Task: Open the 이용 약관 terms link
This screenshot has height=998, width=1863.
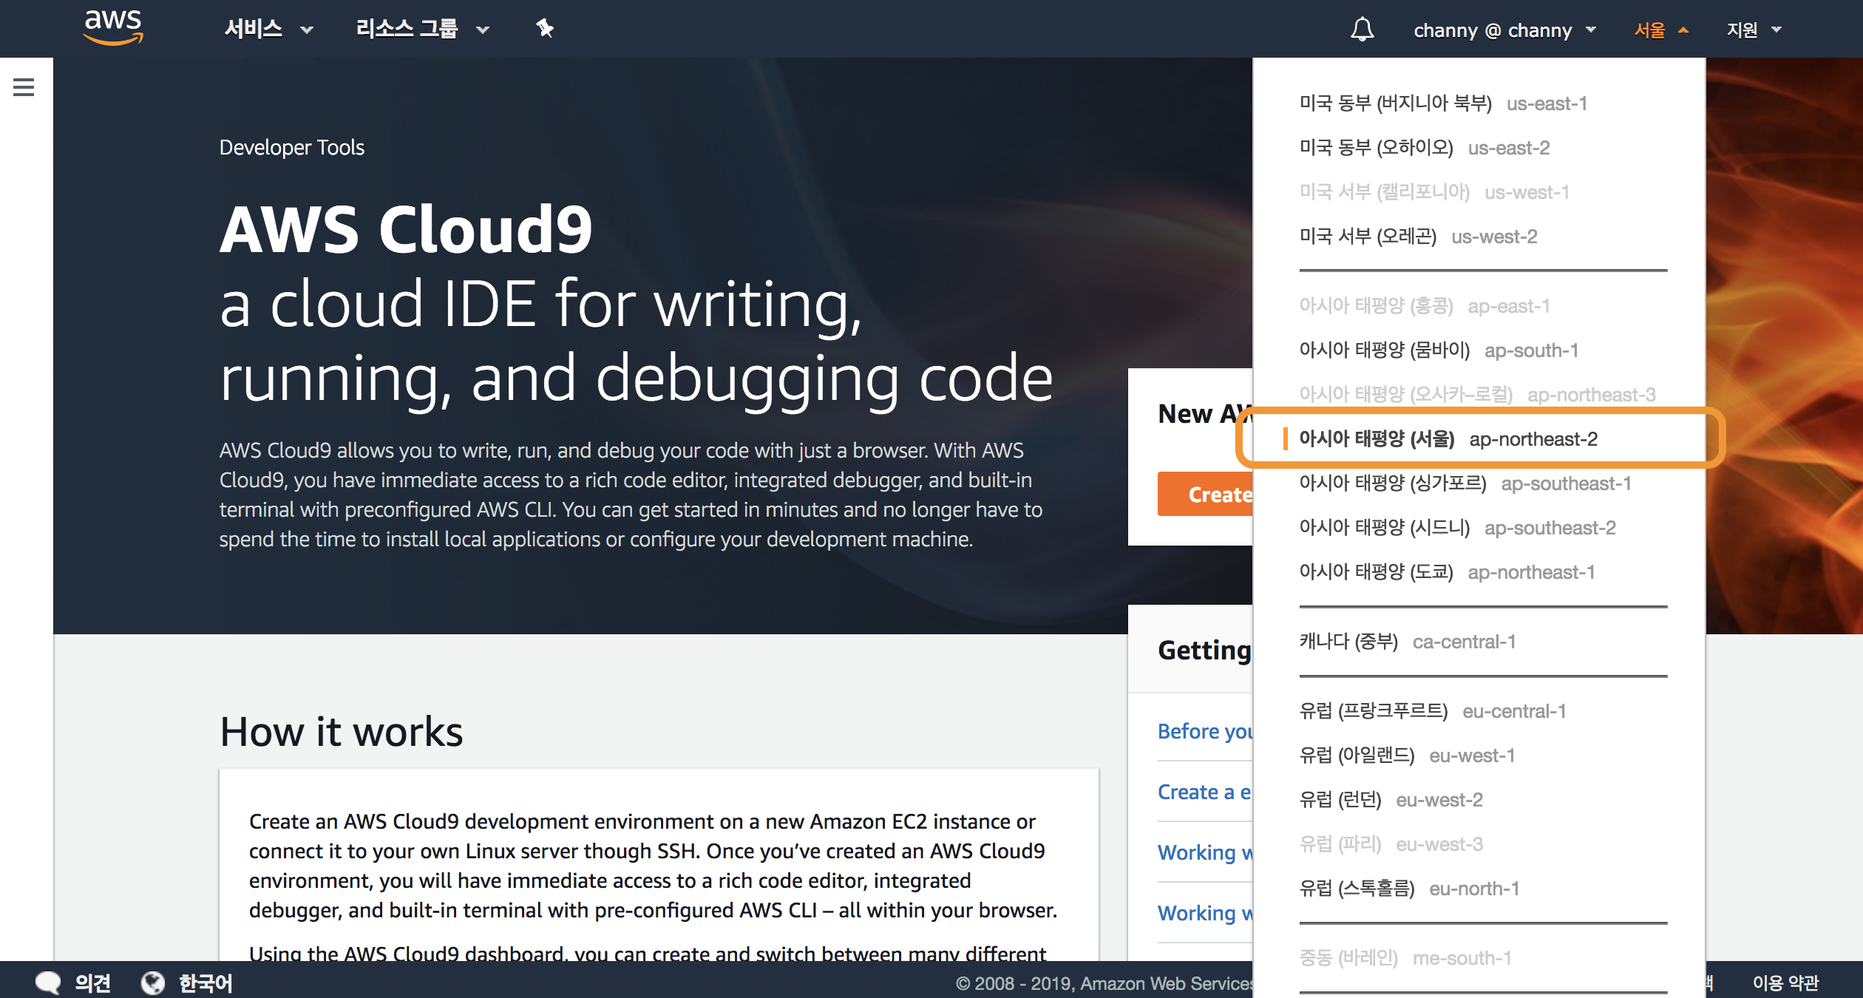Action: click(1785, 982)
